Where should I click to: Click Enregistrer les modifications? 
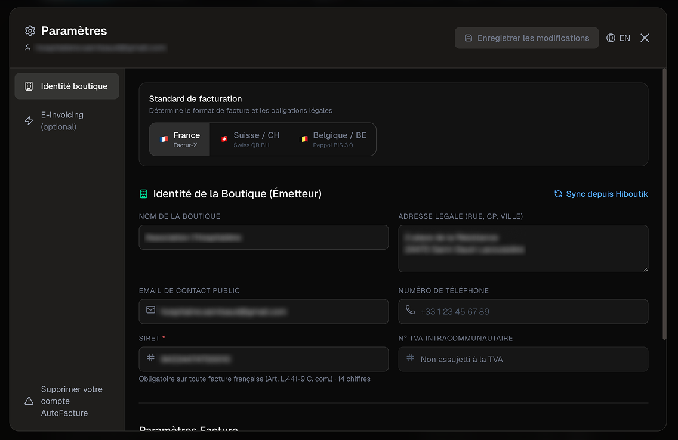(x=526, y=38)
